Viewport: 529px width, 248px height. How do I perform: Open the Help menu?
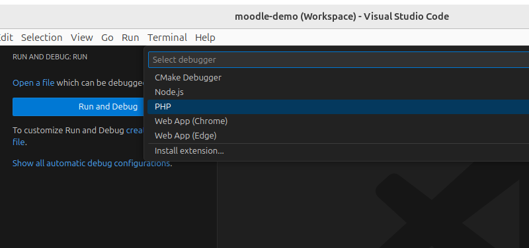pos(205,38)
